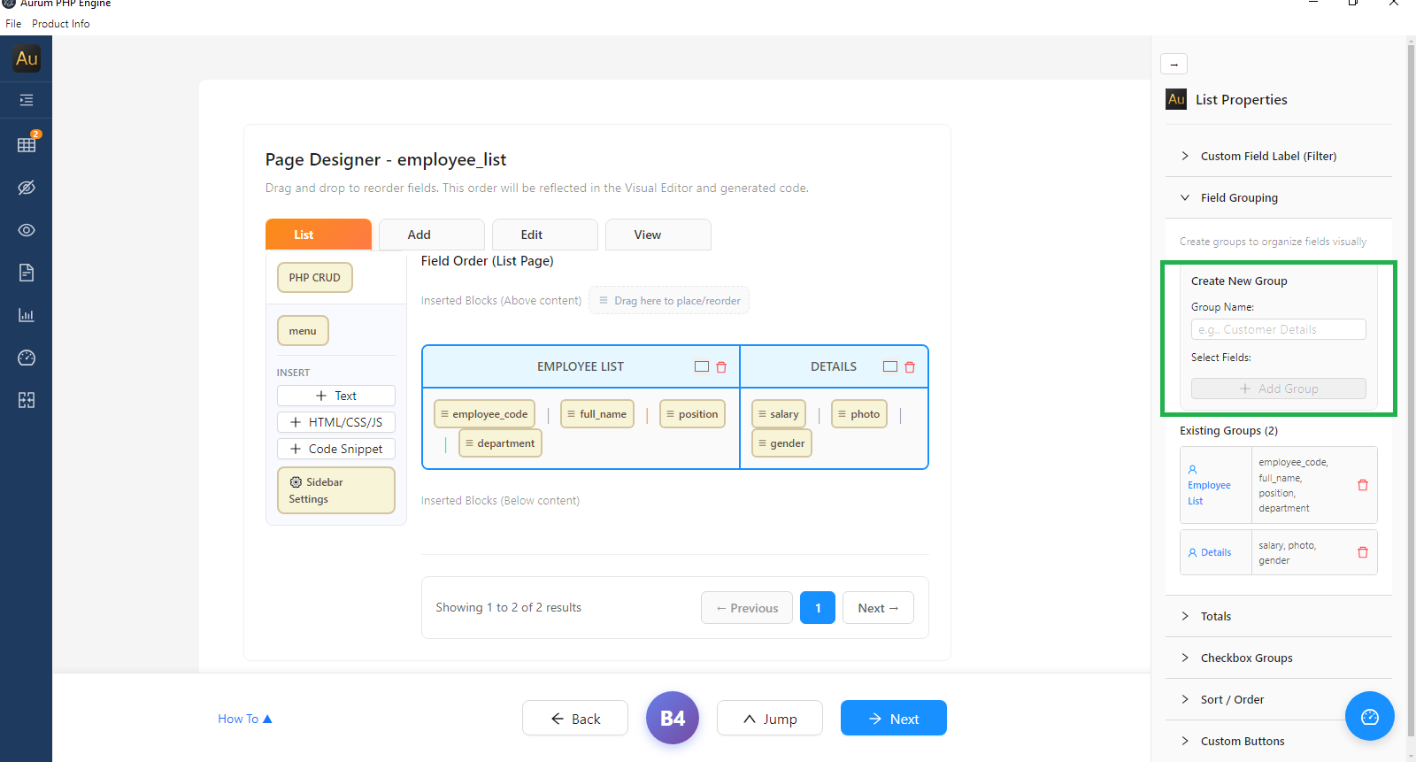The image size is (1416, 762).
Task: Switch to the View tab
Action: (x=658, y=235)
